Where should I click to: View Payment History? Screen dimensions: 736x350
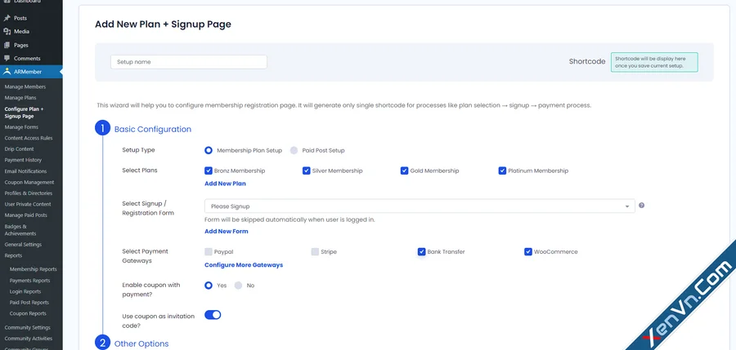[23, 160]
